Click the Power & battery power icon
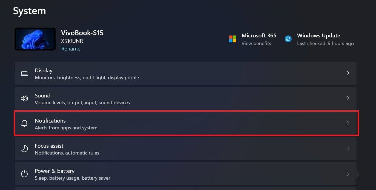The image size is (376, 190). pyautogui.click(x=24, y=174)
